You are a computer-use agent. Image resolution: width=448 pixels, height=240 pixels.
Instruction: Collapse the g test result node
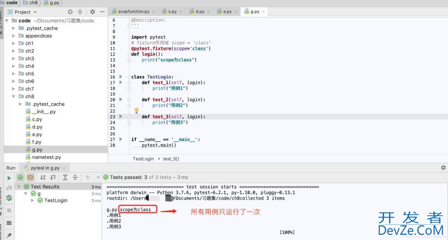pos(26,193)
